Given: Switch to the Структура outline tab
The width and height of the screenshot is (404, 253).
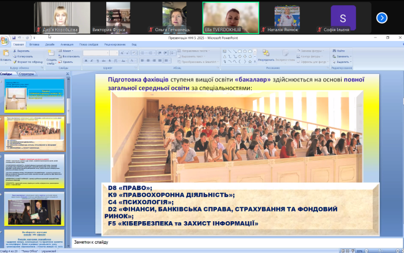Looking at the screenshot, I should (26, 74).
